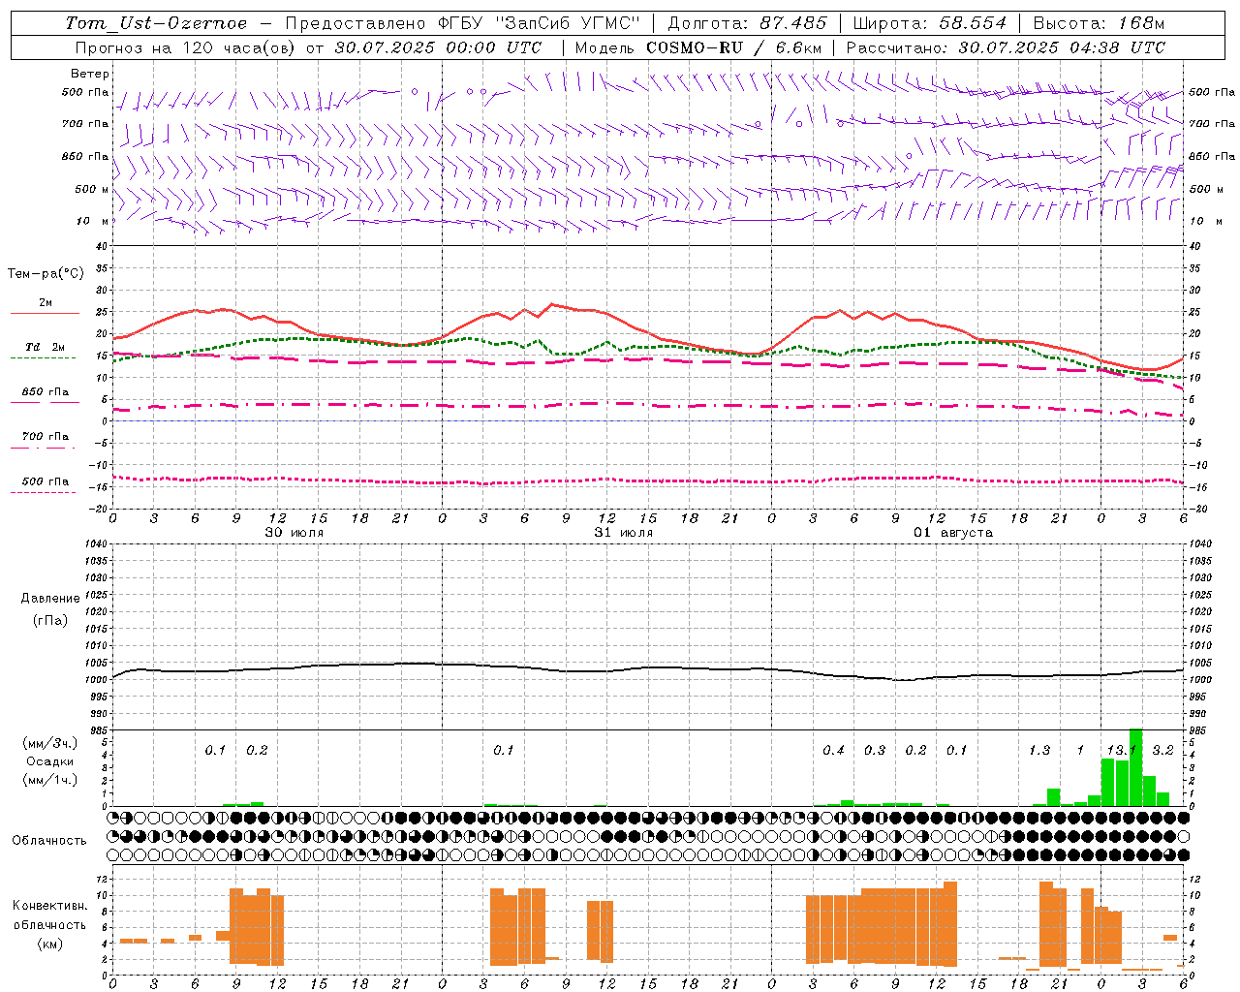Click the 31 июля date label

tap(624, 533)
